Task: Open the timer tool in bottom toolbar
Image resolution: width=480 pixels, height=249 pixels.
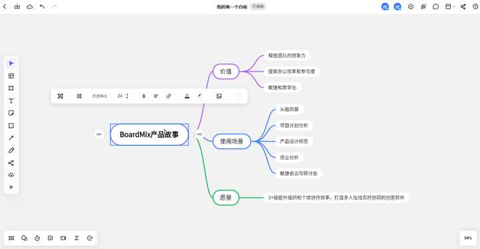Action: [x=37, y=238]
